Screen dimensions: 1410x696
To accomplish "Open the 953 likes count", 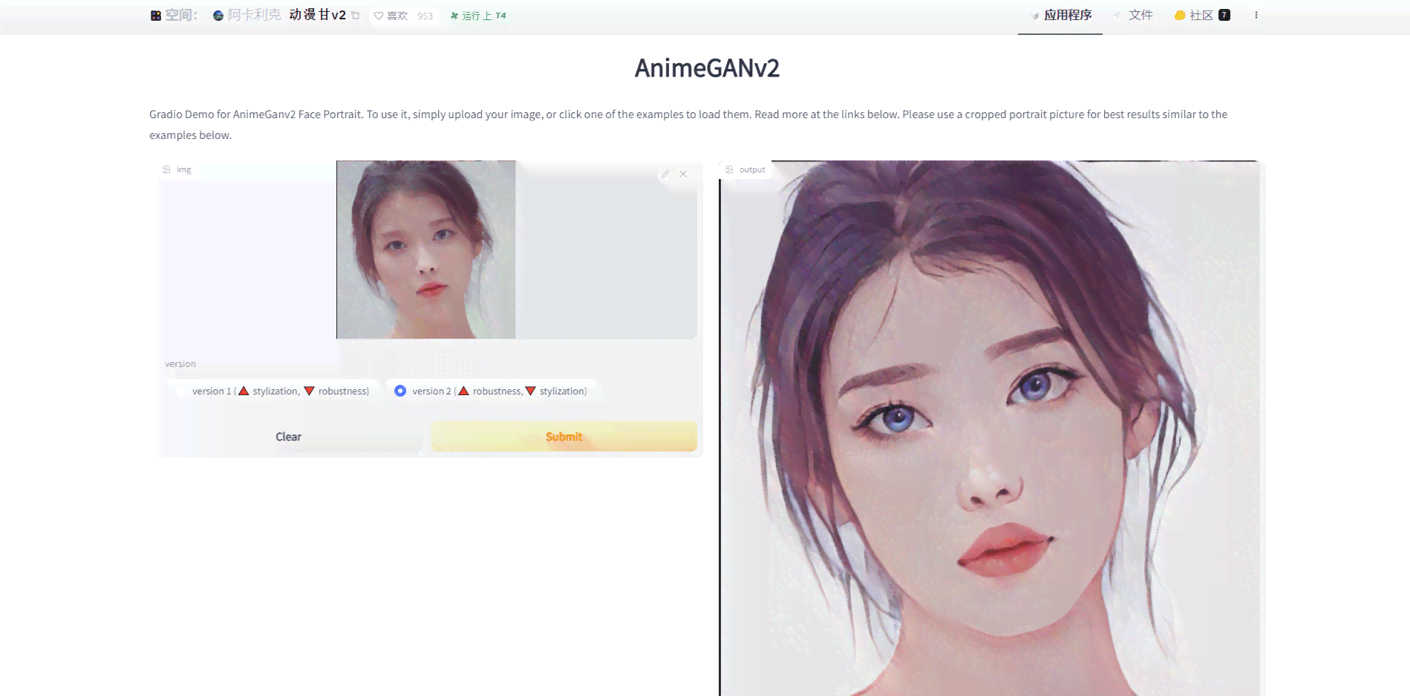I will click(x=425, y=16).
